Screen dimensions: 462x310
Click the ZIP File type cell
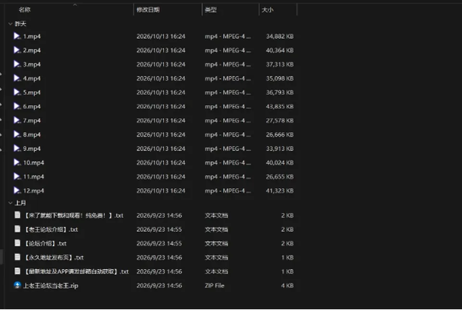pos(215,285)
